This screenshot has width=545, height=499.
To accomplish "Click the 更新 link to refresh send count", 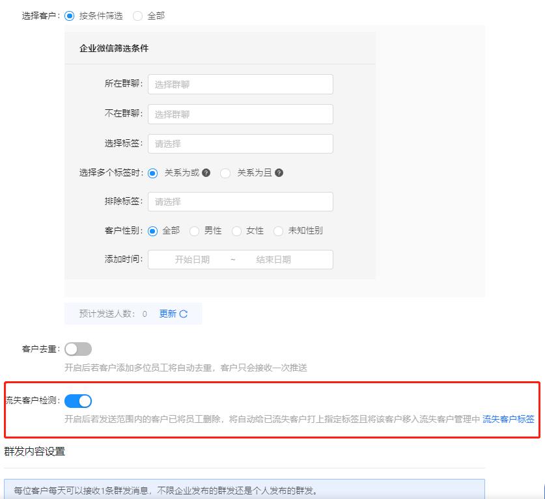I will [x=167, y=313].
